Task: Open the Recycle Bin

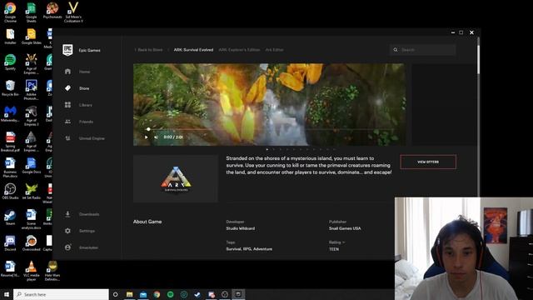Action: [x=10, y=87]
